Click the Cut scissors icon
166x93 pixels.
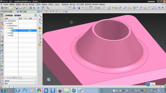pyautogui.click(x=24, y=8)
